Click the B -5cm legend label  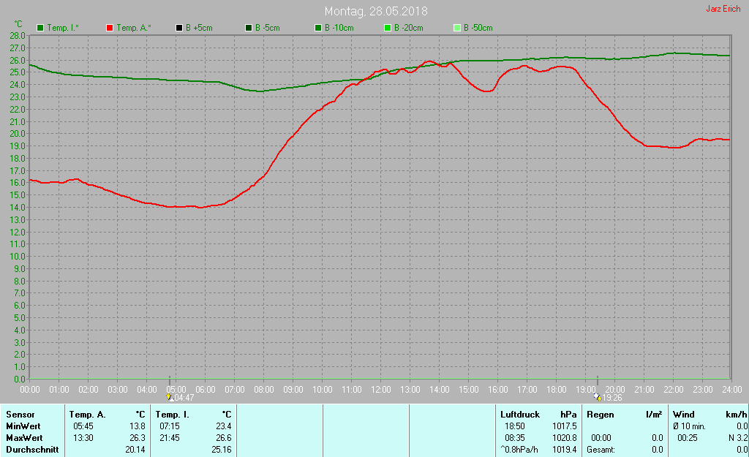pos(268,28)
